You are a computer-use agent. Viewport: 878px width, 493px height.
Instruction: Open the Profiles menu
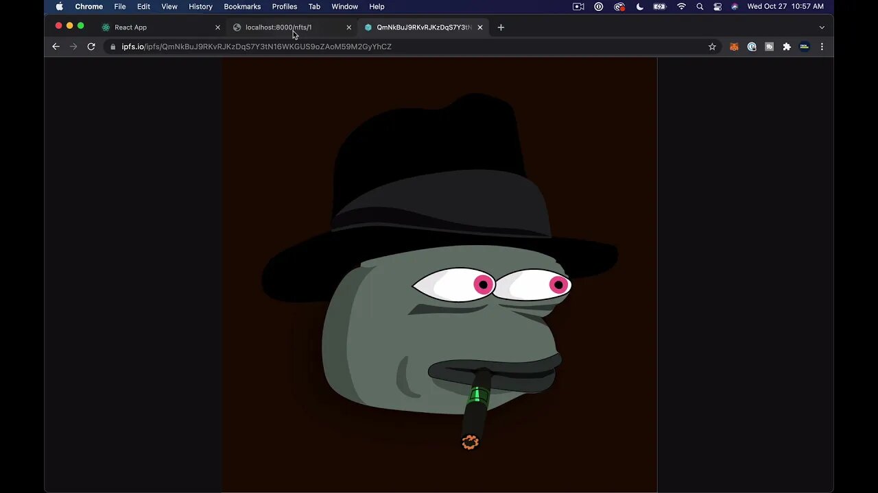285,6
